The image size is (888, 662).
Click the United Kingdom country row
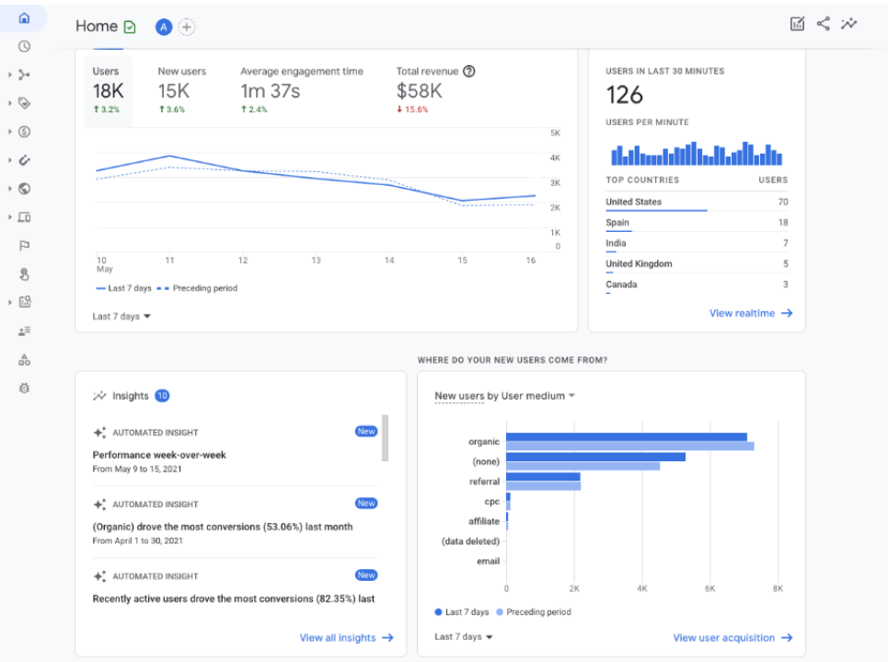[697, 264]
